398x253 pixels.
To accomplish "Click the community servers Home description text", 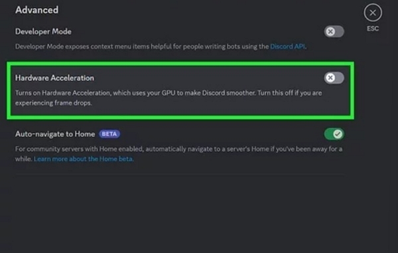I will pyautogui.click(x=178, y=154).
